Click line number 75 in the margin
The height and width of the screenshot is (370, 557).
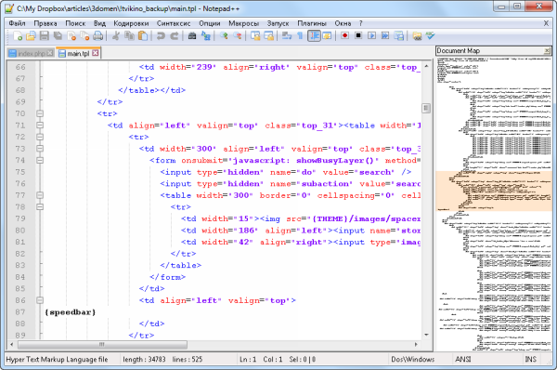[x=20, y=172]
